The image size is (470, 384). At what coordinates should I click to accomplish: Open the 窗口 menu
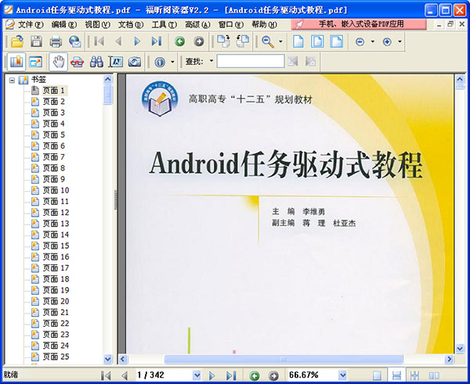point(231,24)
